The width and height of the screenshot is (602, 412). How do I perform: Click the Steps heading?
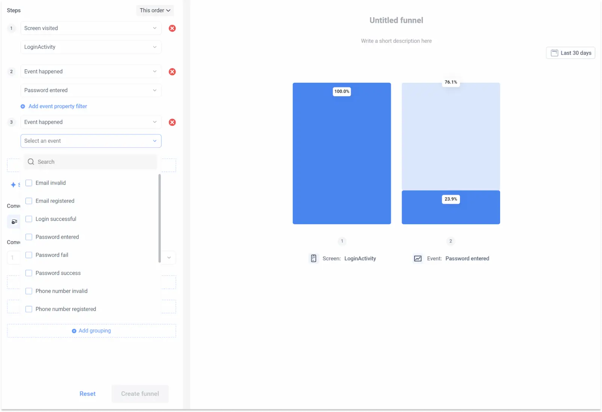[x=14, y=10]
